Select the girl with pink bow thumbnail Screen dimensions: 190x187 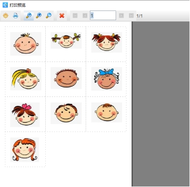pos(25,115)
